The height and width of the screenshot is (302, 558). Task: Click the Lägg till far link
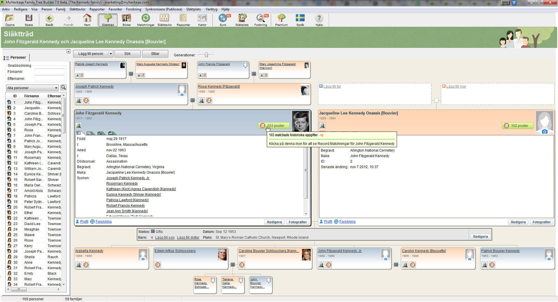coord(332,87)
